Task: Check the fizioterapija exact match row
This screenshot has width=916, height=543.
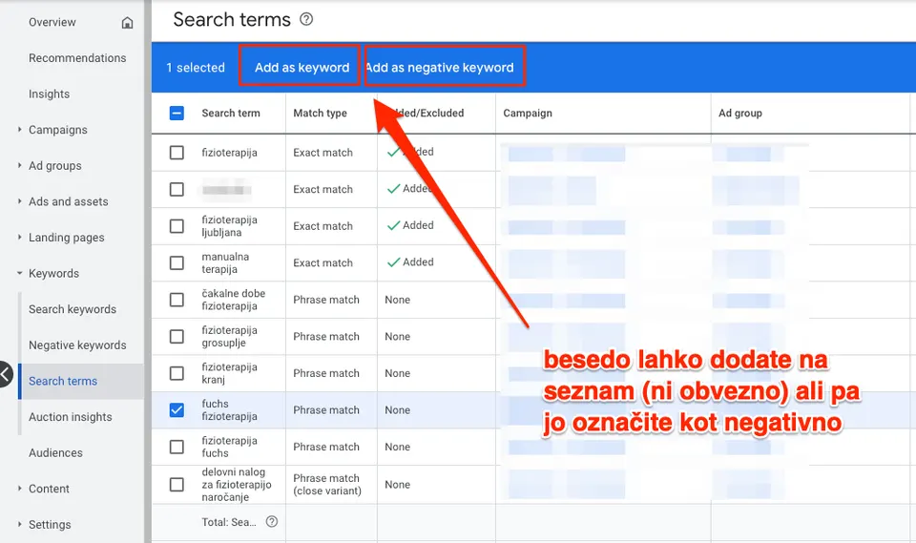Action: click(x=177, y=153)
